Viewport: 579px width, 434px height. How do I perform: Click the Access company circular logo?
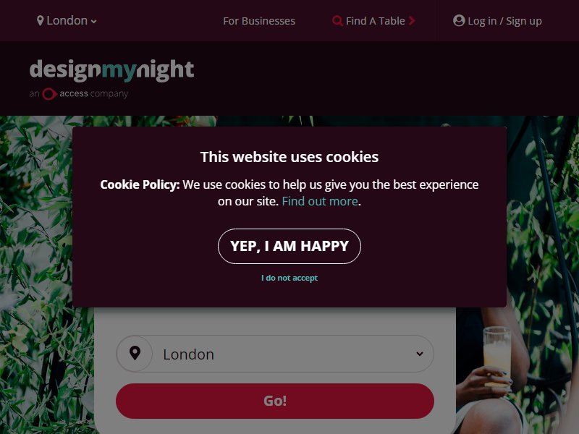[49, 94]
